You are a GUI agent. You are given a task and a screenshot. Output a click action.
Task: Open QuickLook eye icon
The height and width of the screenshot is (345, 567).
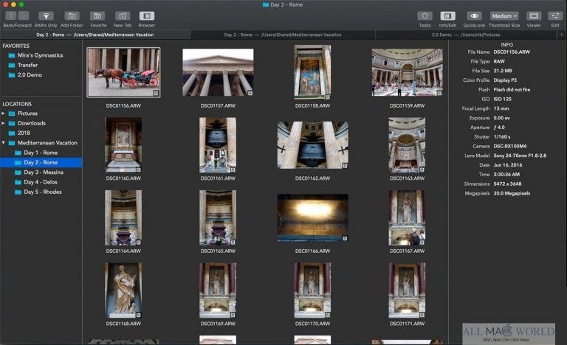(475, 15)
